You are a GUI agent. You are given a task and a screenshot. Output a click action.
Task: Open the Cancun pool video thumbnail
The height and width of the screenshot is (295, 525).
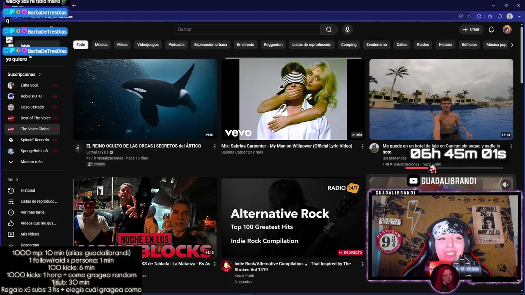point(441,99)
